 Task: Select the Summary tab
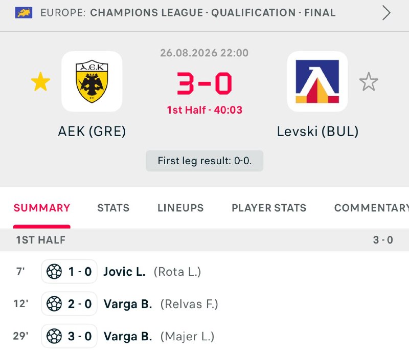point(42,208)
